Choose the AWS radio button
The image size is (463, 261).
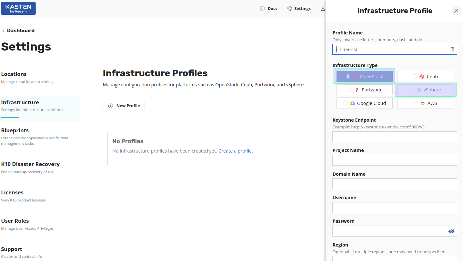(x=416, y=103)
